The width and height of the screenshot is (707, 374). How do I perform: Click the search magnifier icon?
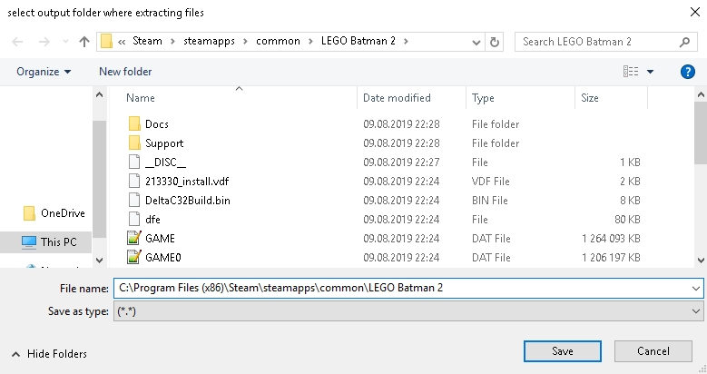coord(683,42)
